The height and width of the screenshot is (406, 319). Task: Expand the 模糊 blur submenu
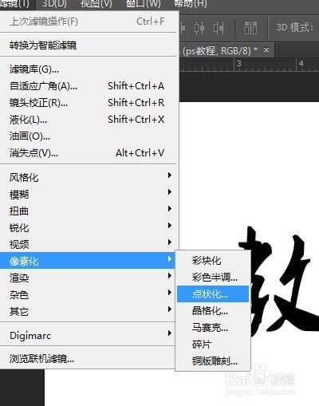[x=88, y=194]
